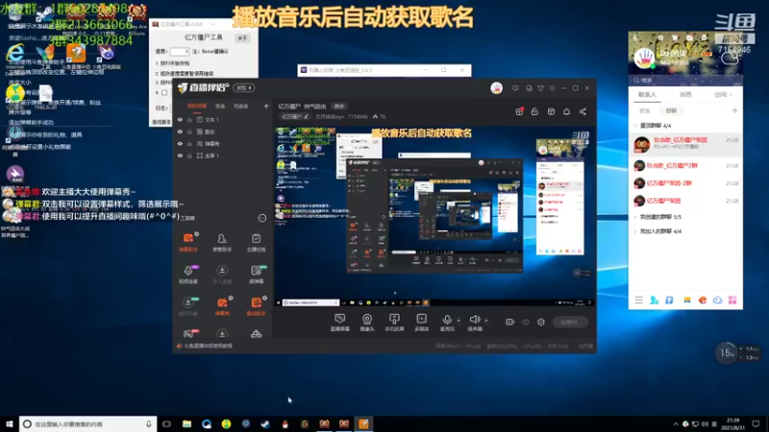Toggle lock on 弹幕秀 source

tap(189, 143)
